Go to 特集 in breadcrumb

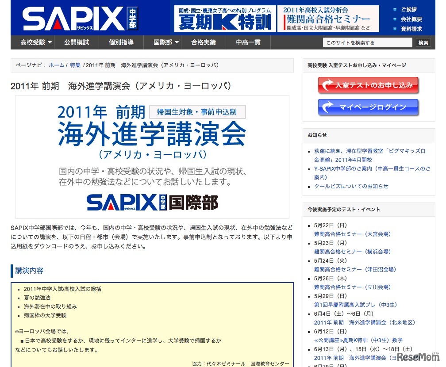(x=75, y=65)
